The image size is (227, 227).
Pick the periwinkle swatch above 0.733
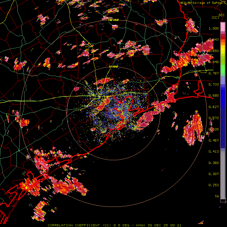pyautogui.click(x=223, y=80)
